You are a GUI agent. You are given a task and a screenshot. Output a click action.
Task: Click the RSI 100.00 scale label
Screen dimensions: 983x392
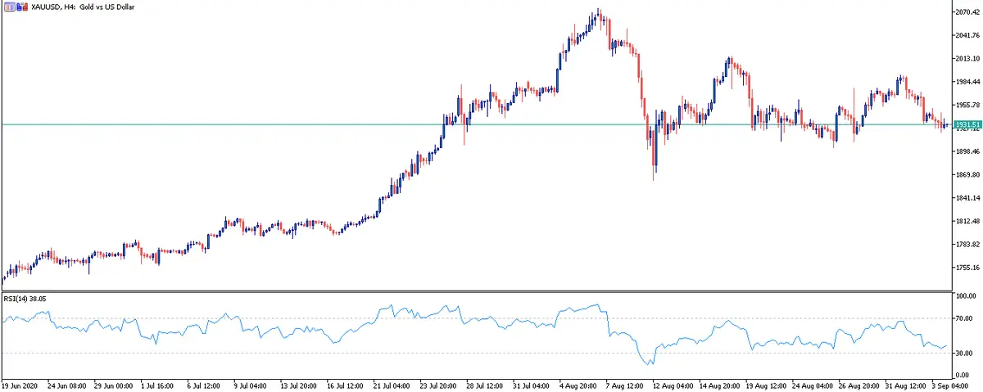(967, 295)
